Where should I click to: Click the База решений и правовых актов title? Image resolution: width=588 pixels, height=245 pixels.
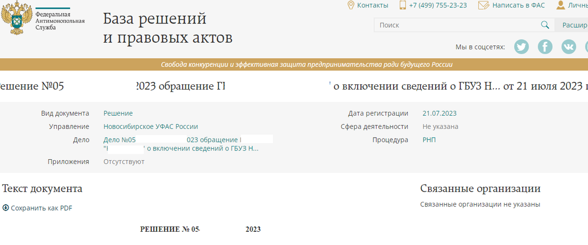pyautogui.click(x=168, y=28)
